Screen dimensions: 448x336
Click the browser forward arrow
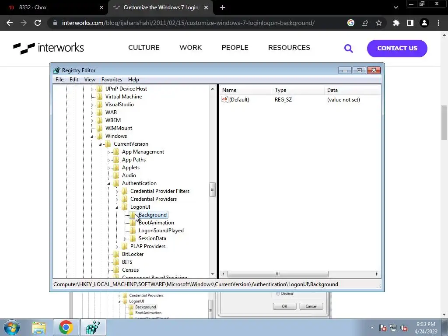(24, 23)
